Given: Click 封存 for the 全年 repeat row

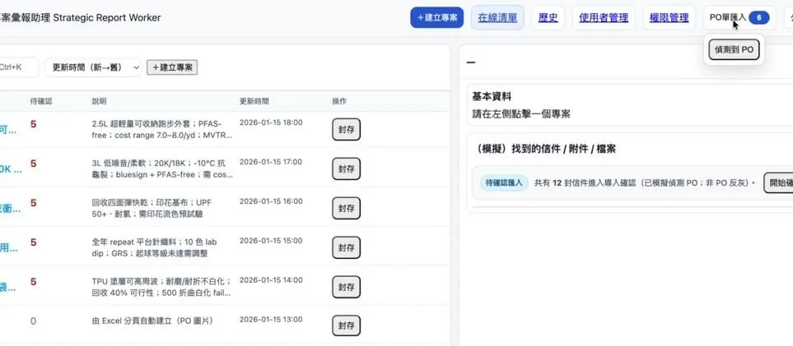Looking at the screenshot, I should click(x=346, y=247).
